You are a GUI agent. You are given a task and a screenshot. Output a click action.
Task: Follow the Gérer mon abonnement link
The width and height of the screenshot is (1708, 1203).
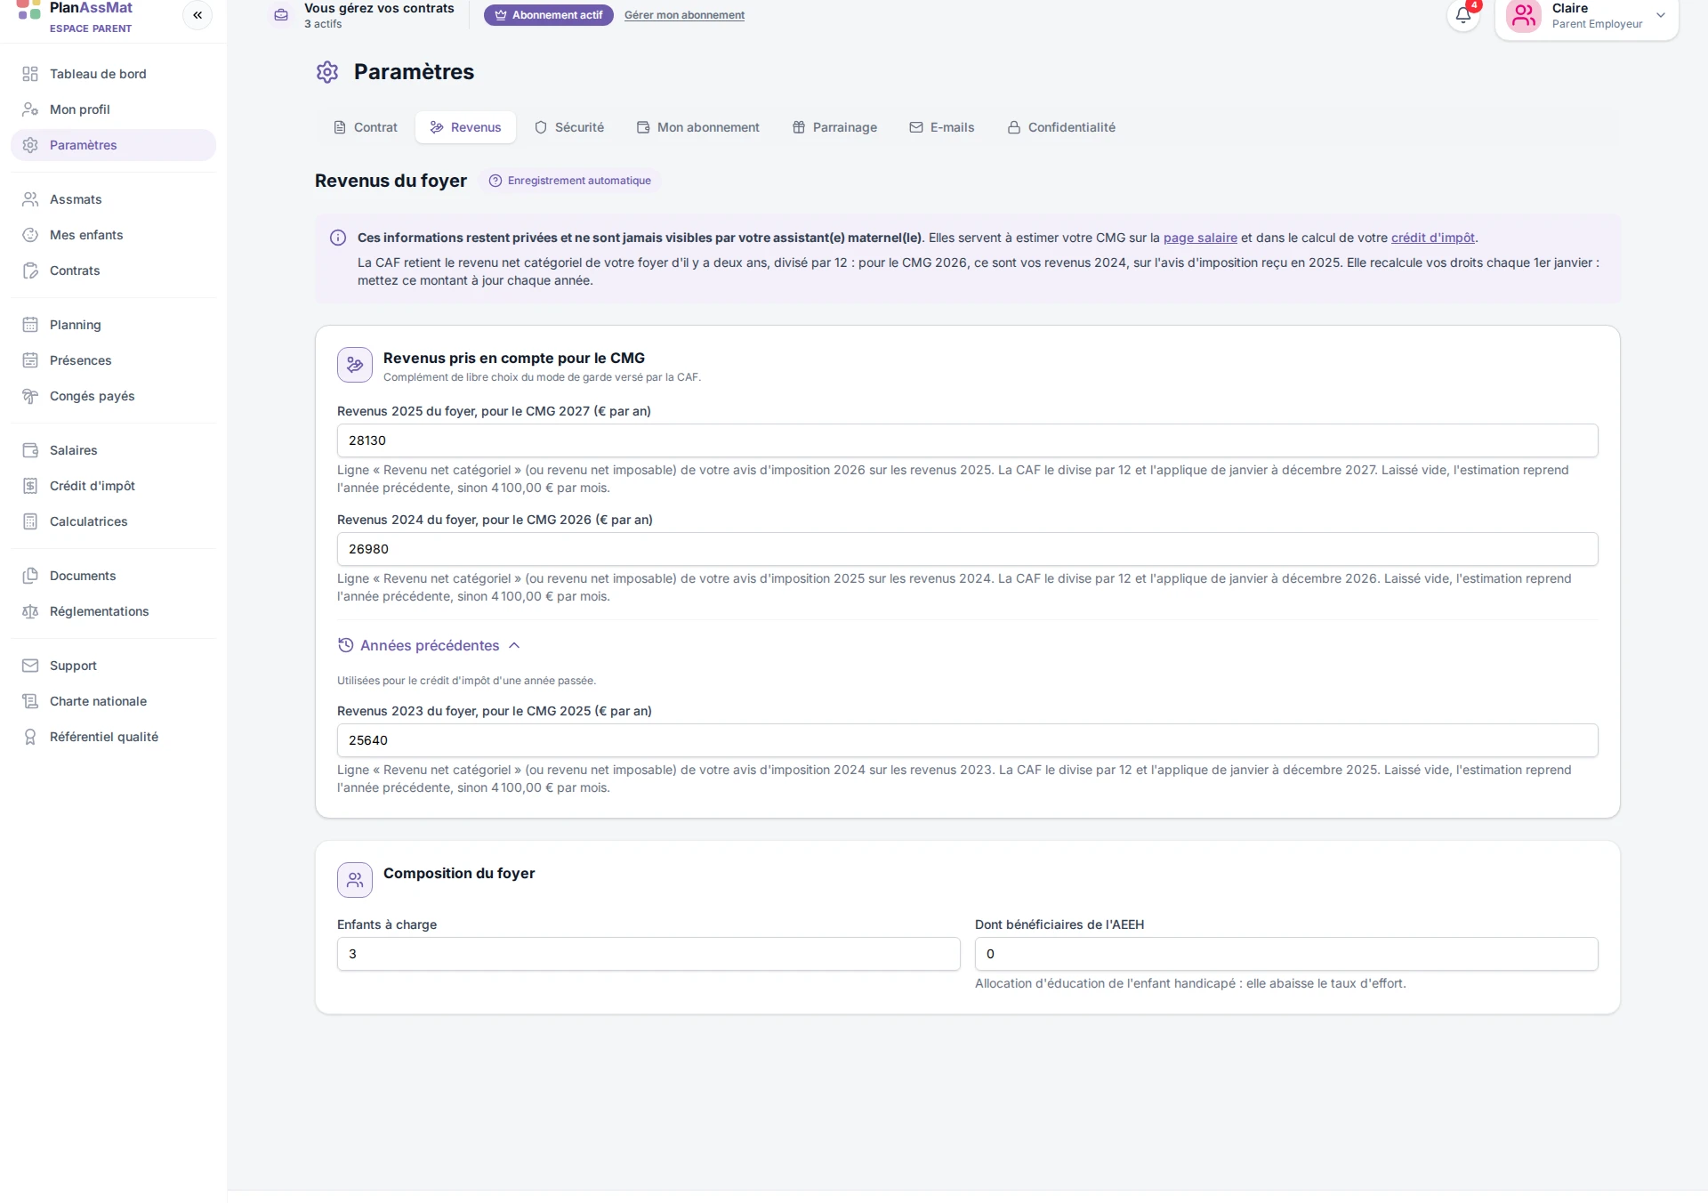click(684, 15)
